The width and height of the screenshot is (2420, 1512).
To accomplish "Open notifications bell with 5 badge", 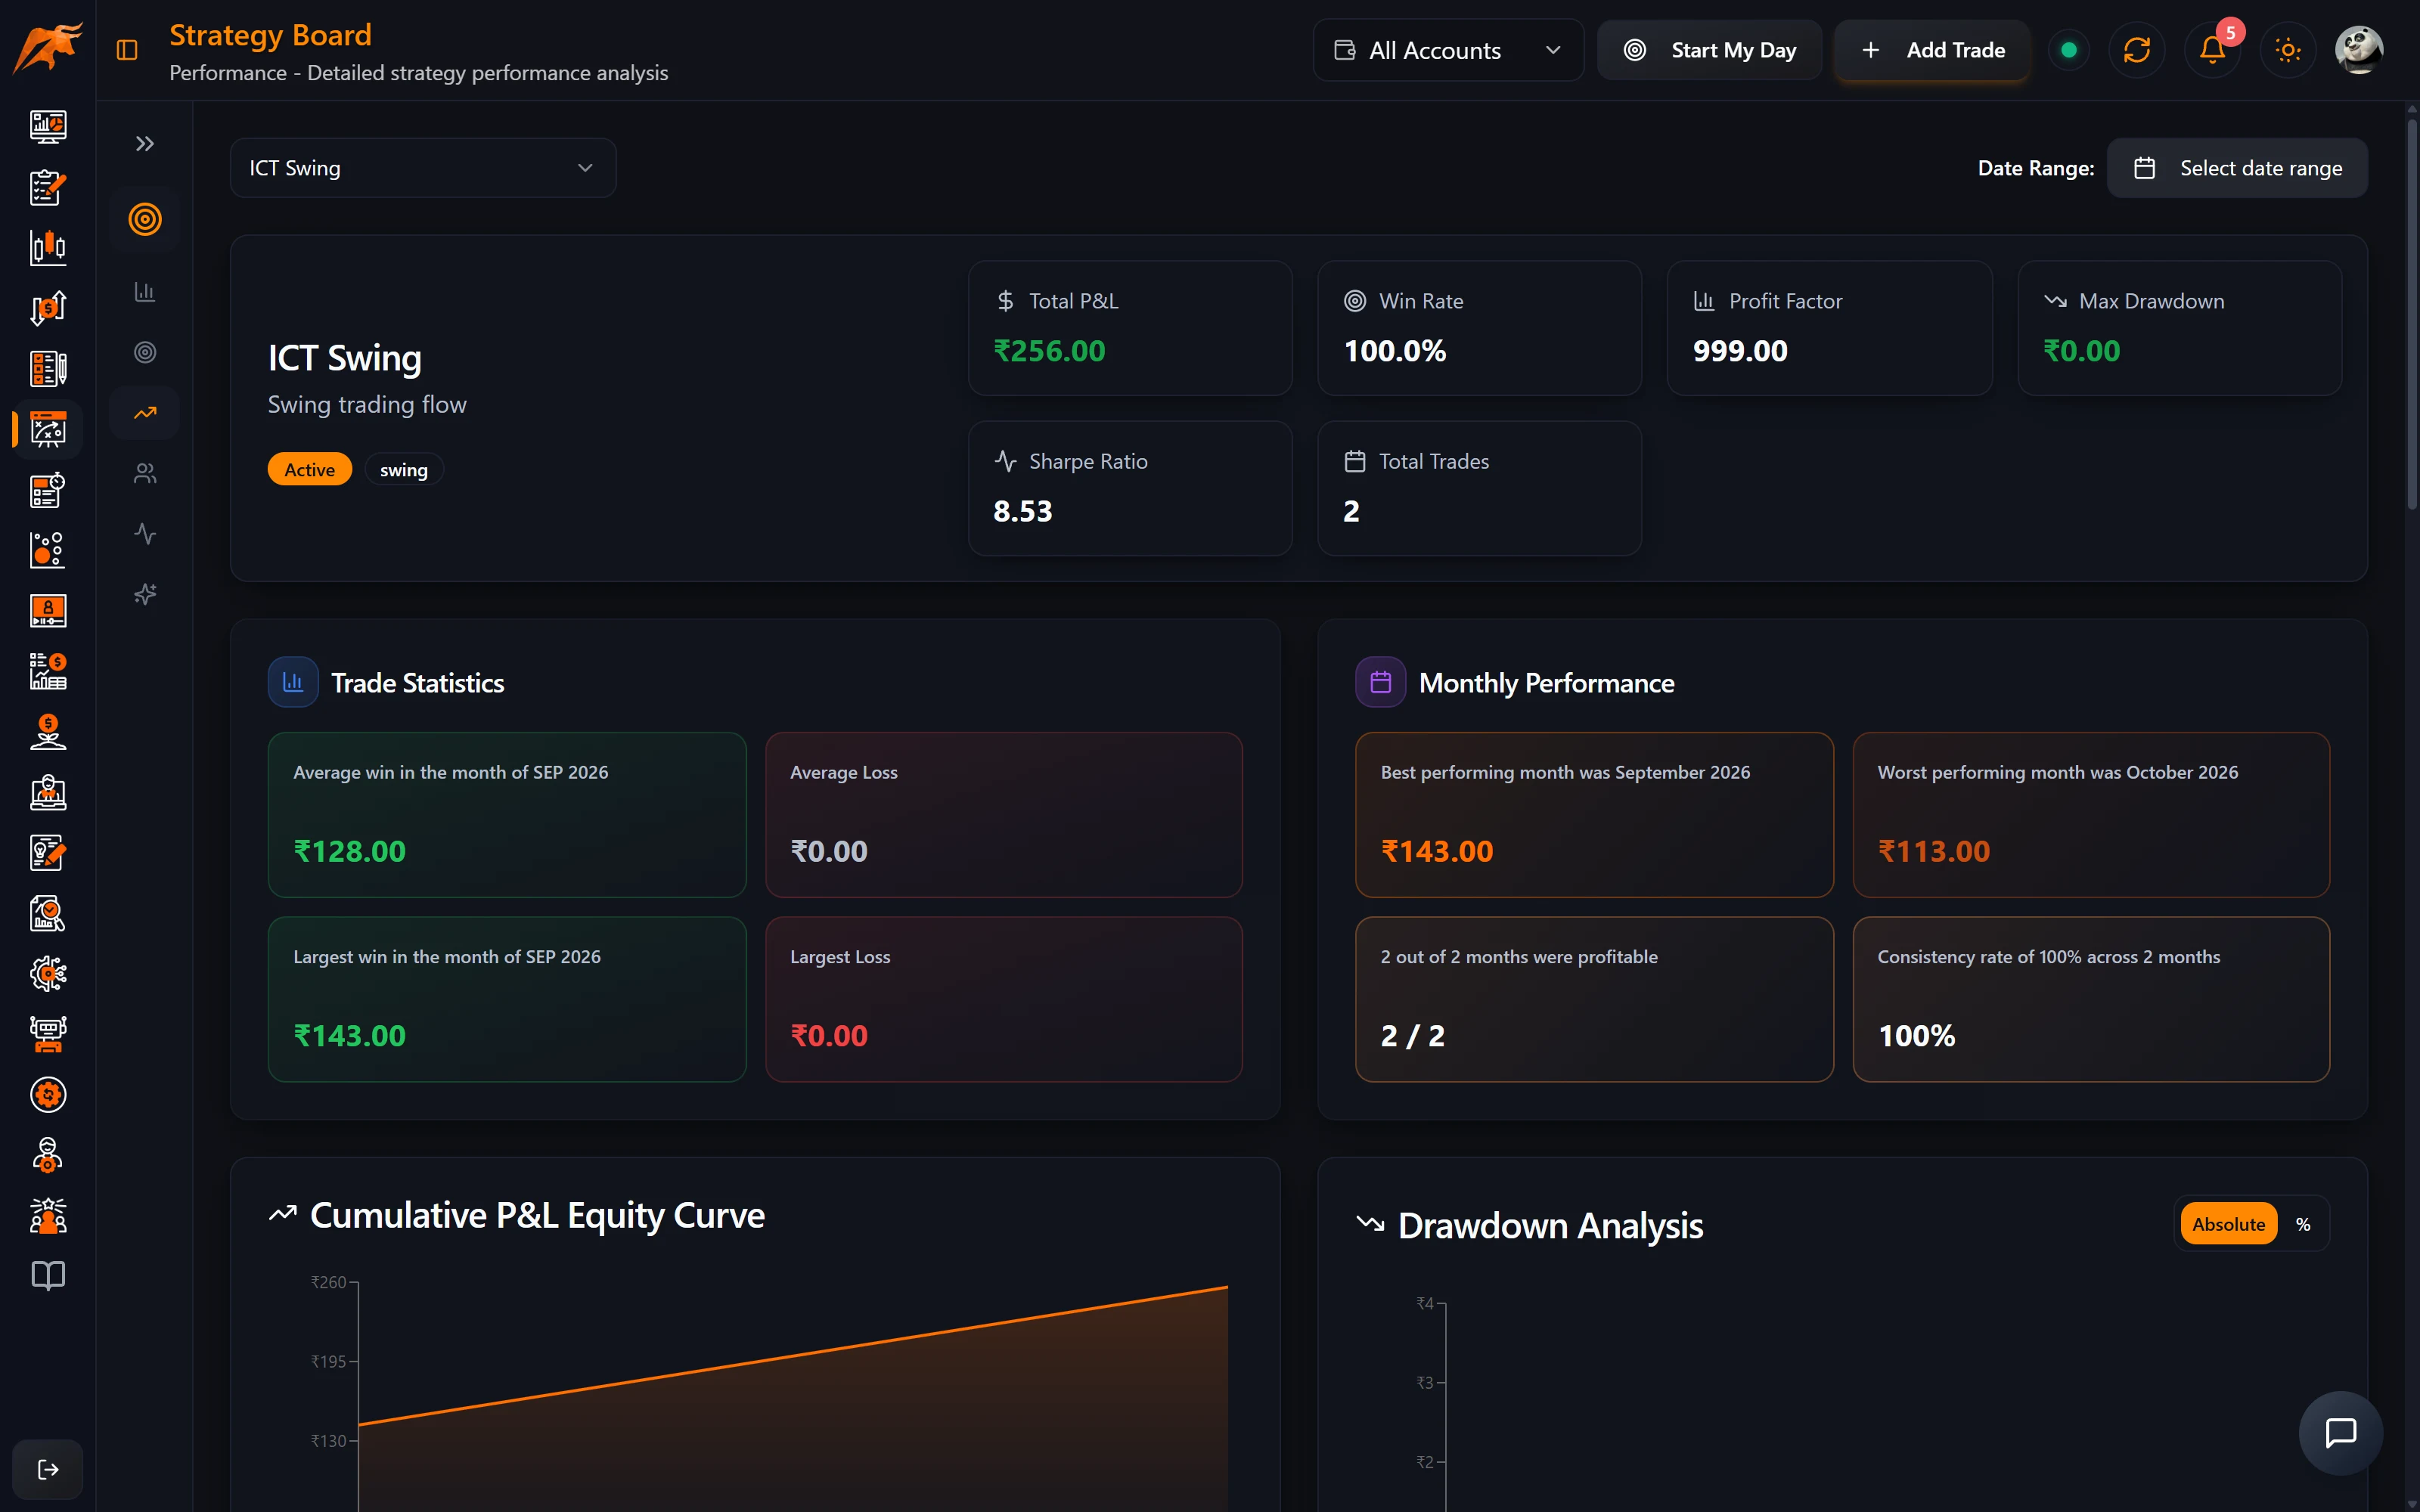I will click(2213, 50).
